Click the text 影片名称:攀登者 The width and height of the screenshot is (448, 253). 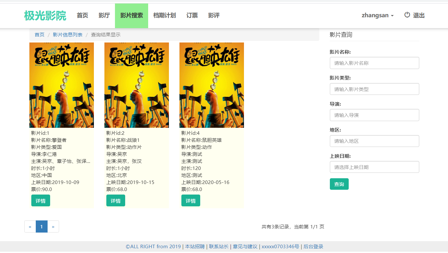point(49,140)
